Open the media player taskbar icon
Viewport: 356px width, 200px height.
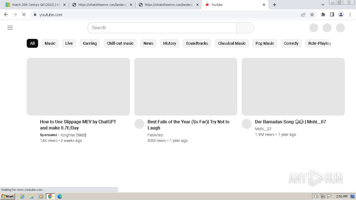coord(41,196)
